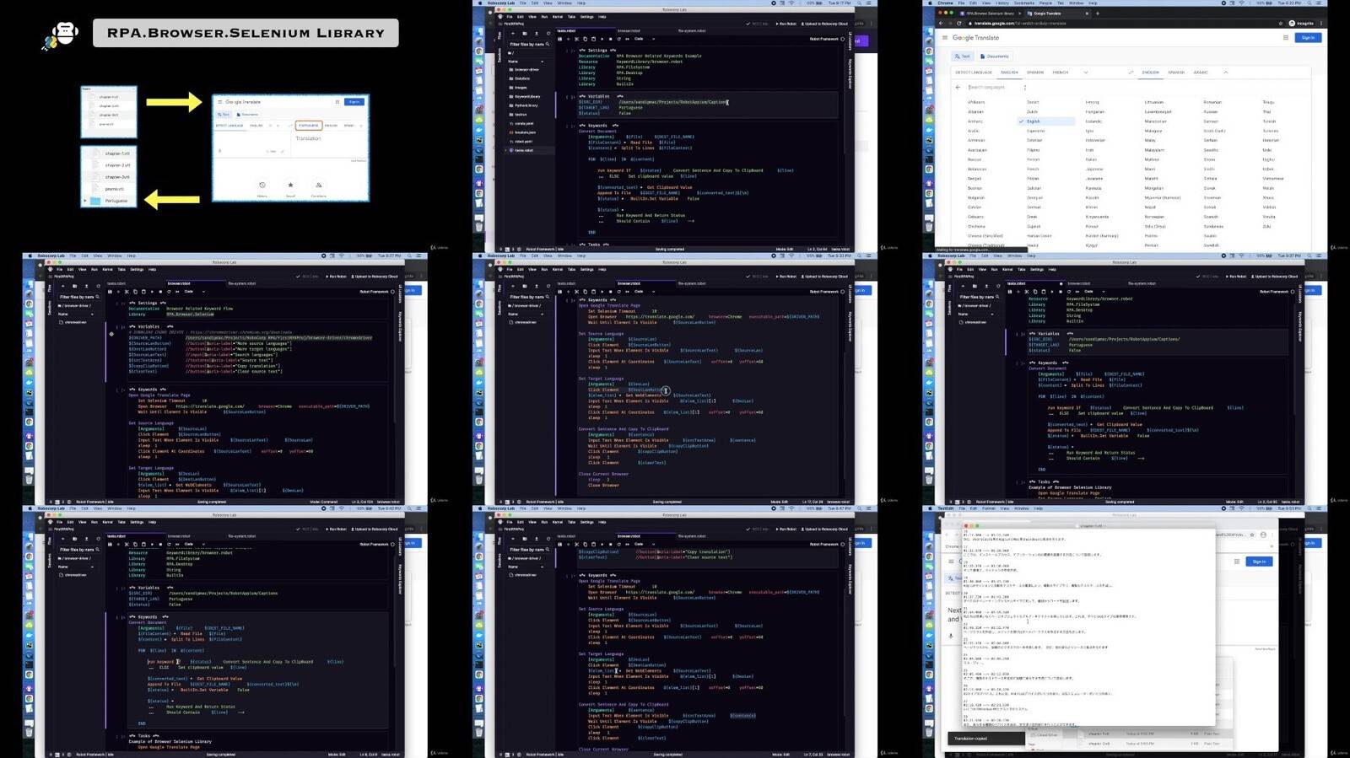1350x758 pixels.
Task: Open PythonLibrary folder in Robocorp Lab file browser
Action: 523,105
